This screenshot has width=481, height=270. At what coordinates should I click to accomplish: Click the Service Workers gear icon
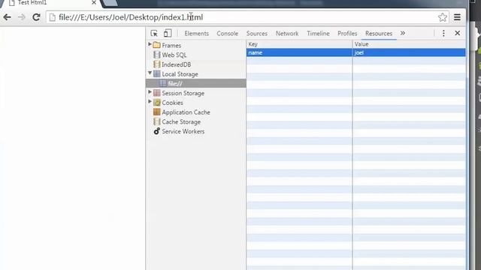pyautogui.click(x=157, y=131)
